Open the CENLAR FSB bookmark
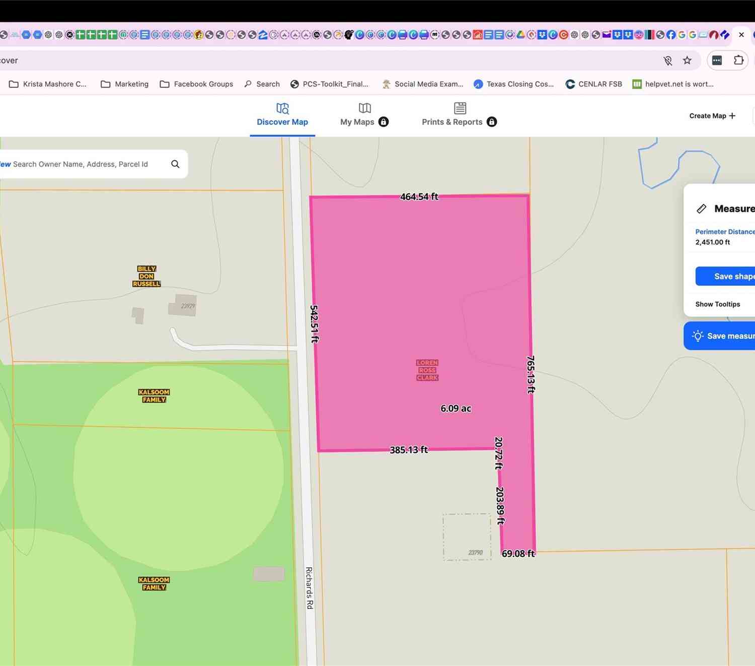Screen dimensions: 755x666 (x=594, y=84)
